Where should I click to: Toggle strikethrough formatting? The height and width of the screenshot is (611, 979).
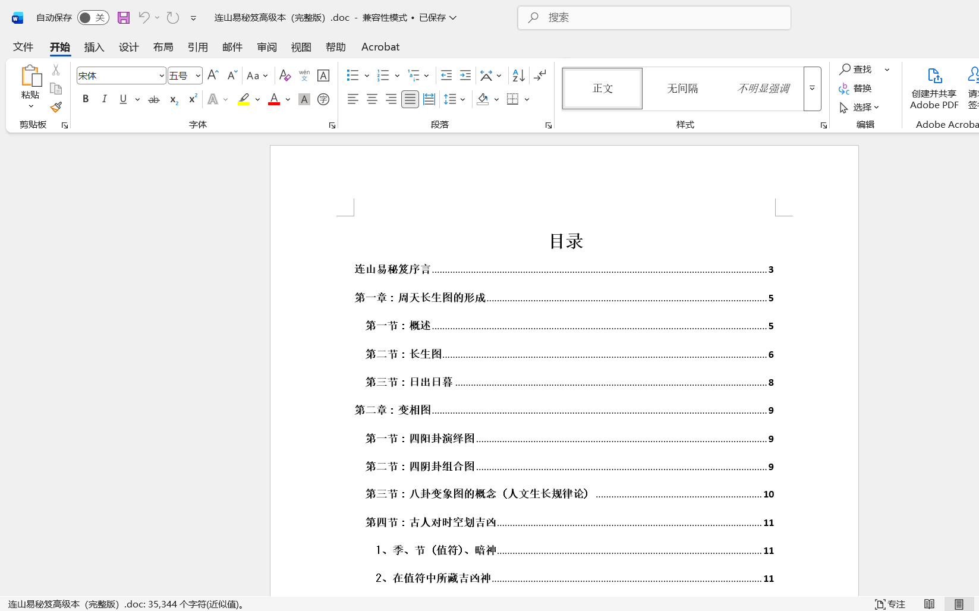(154, 99)
